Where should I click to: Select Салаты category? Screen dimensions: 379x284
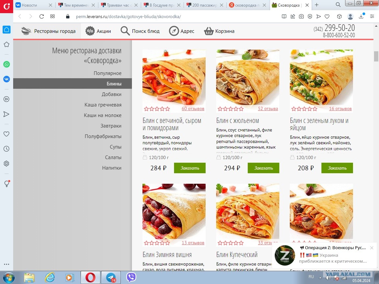click(113, 157)
